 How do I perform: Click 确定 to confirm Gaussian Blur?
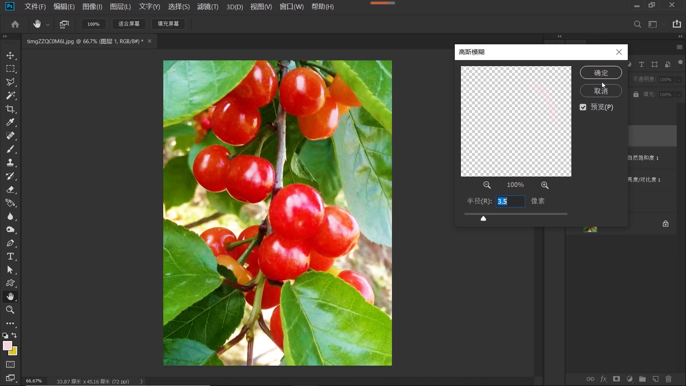pyautogui.click(x=601, y=73)
